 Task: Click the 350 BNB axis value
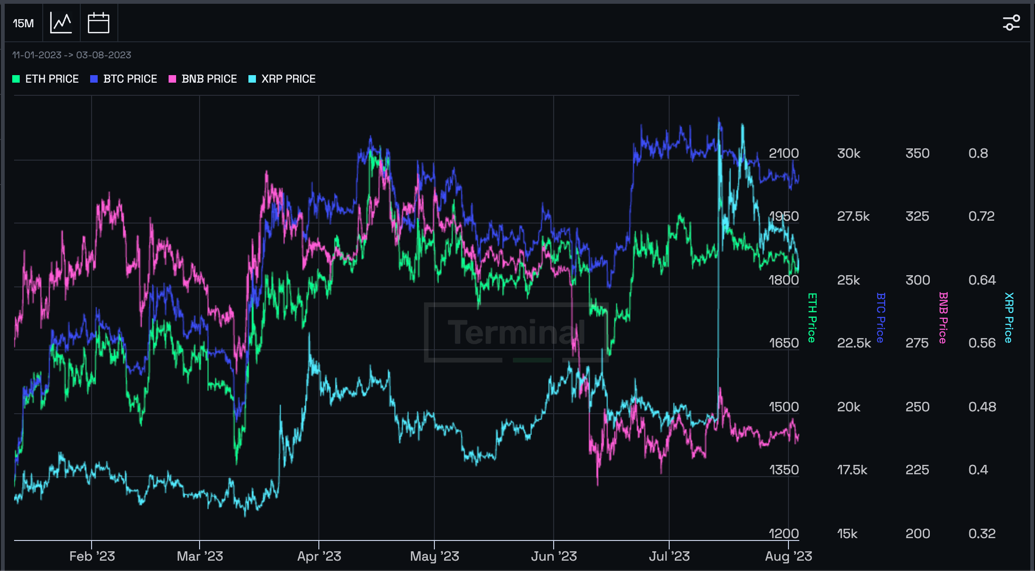click(x=918, y=154)
